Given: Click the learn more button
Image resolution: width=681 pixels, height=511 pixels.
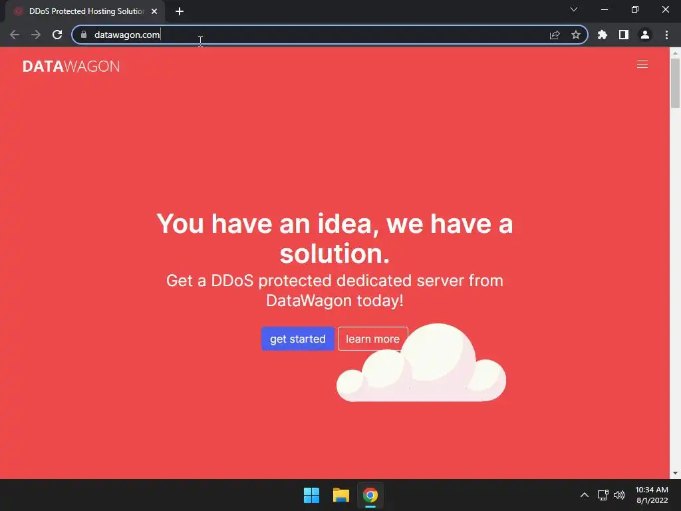Looking at the screenshot, I should coord(372,339).
